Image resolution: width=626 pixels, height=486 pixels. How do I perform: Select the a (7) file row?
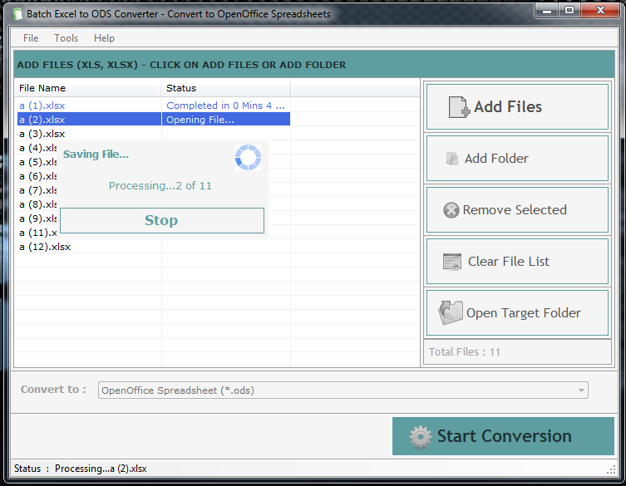pos(37,190)
